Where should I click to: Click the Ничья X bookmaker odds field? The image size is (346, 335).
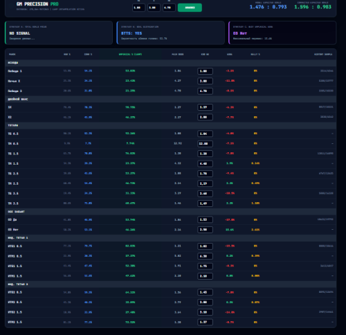click(x=205, y=81)
